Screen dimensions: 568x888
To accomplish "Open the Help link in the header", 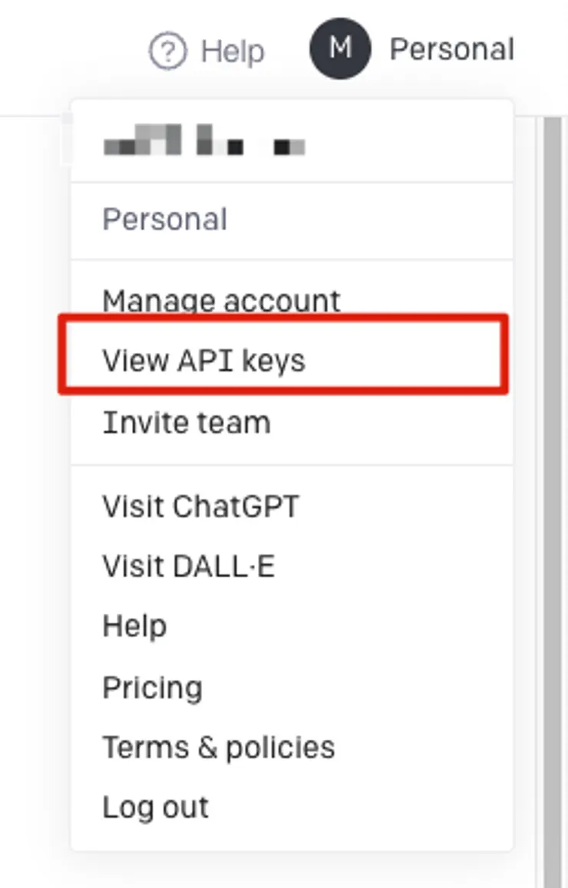I will (x=232, y=51).
